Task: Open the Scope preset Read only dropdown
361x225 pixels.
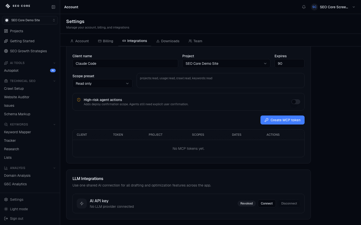Action: [103, 83]
